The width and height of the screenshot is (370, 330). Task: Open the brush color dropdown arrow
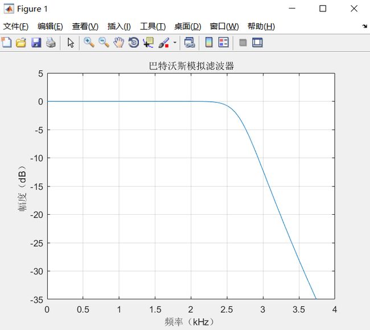pyautogui.click(x=175, y=43)
